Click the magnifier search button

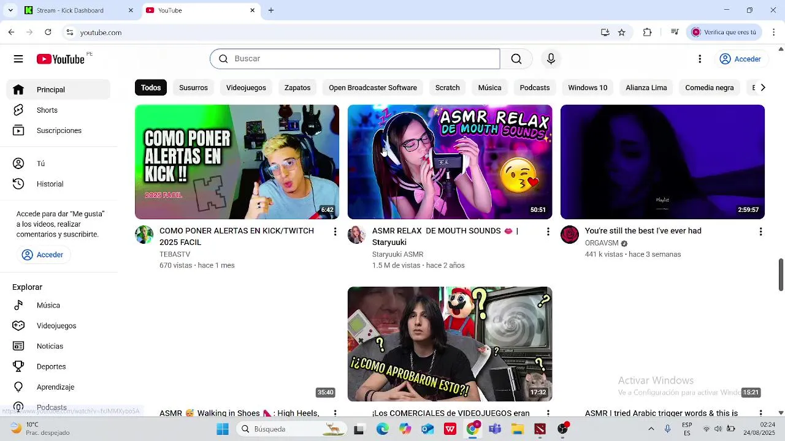[x=516, y=59]
